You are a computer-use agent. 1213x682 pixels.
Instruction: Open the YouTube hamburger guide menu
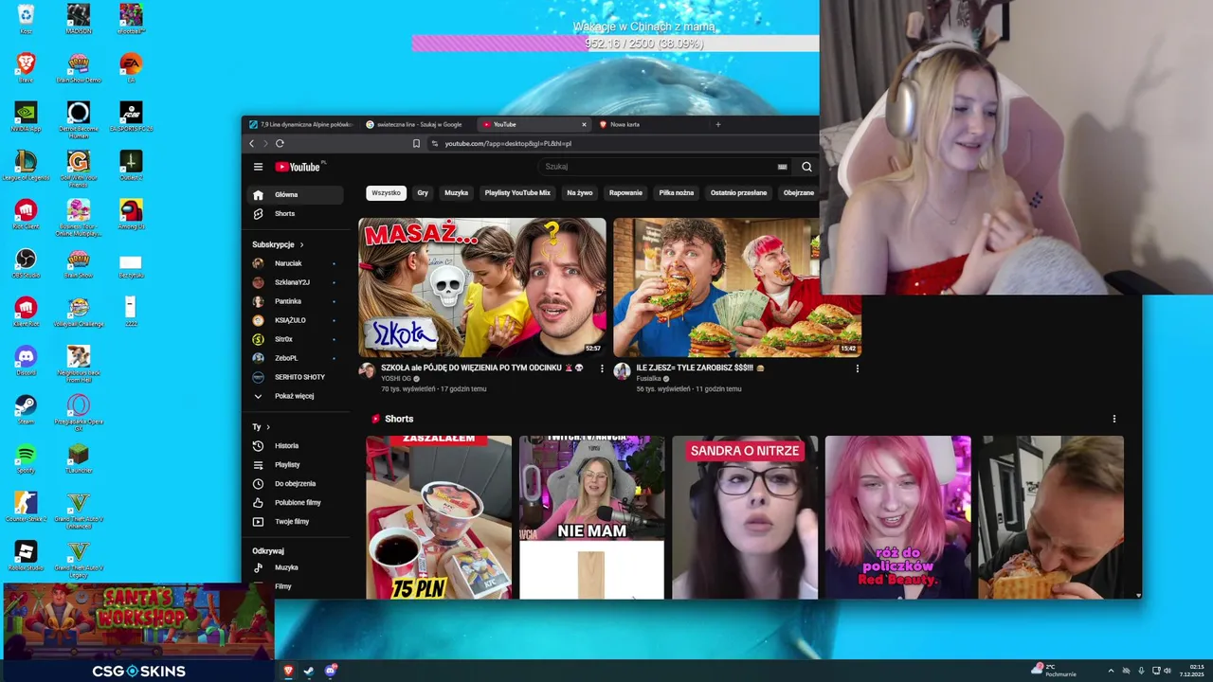[258, 167]
